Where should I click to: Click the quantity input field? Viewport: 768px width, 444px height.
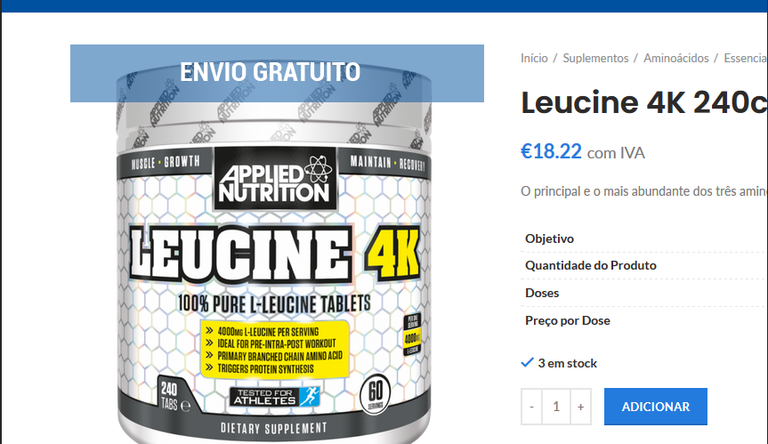(x=556, y=407)
